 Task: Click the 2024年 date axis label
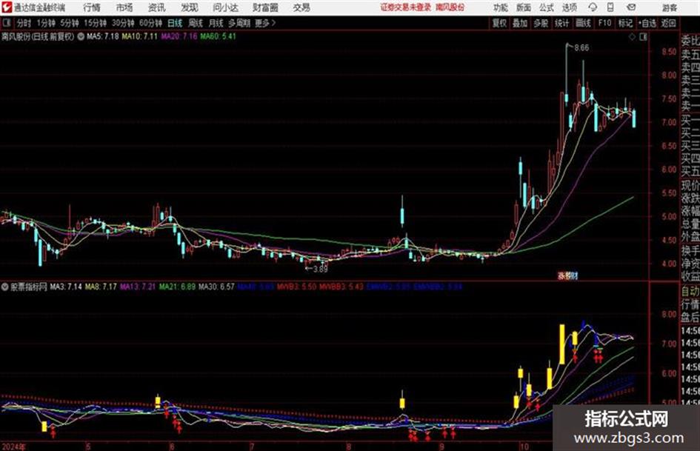pyautogui.click(x=13, y=447)
